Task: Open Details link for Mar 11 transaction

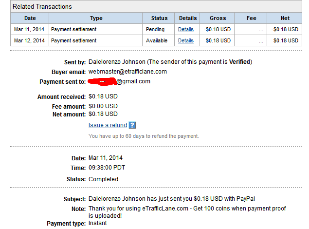Action: (x=186, y=29)
